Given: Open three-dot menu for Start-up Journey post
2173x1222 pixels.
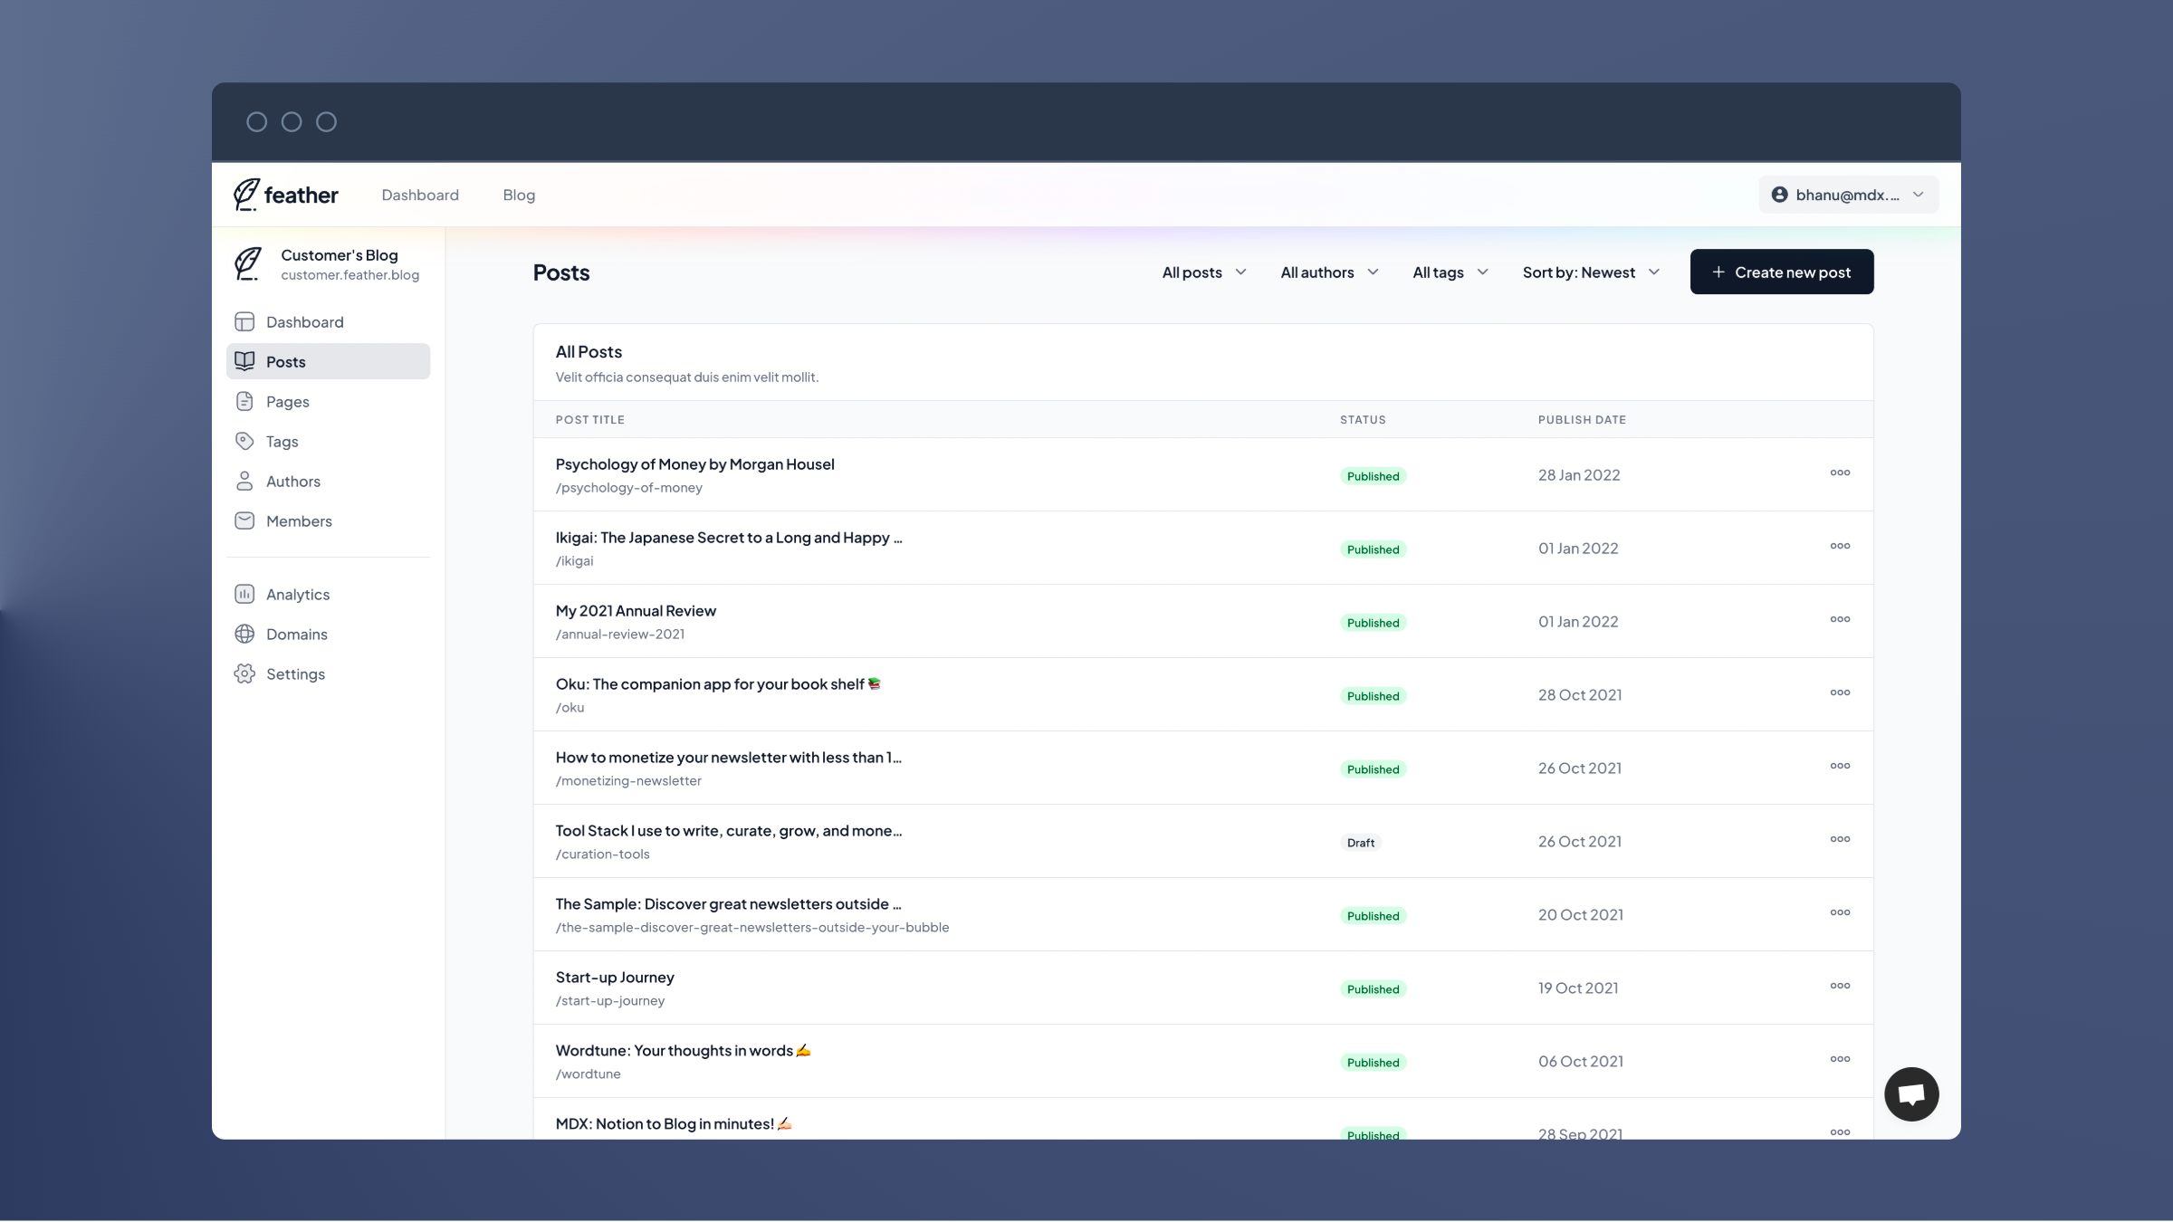Looking at the screenshot, I should coord(1840,986).
